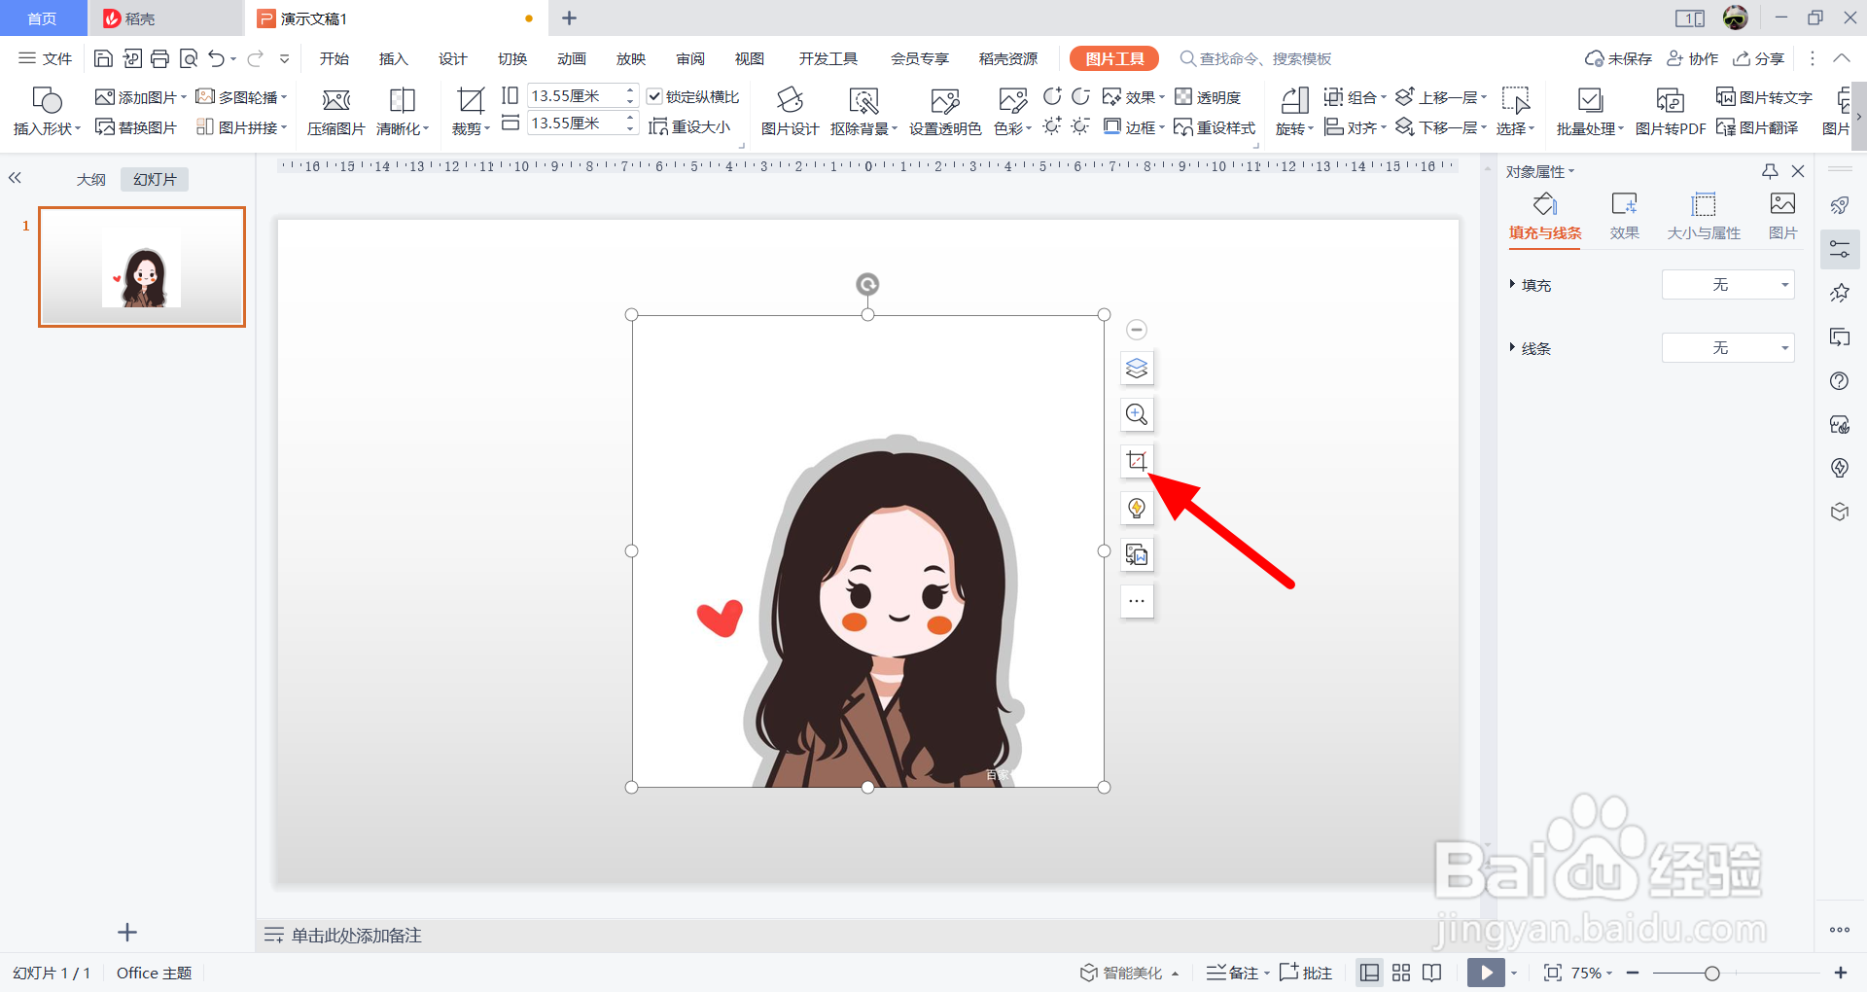Click the 重设大小 reset size button

[x=689, y=127]
